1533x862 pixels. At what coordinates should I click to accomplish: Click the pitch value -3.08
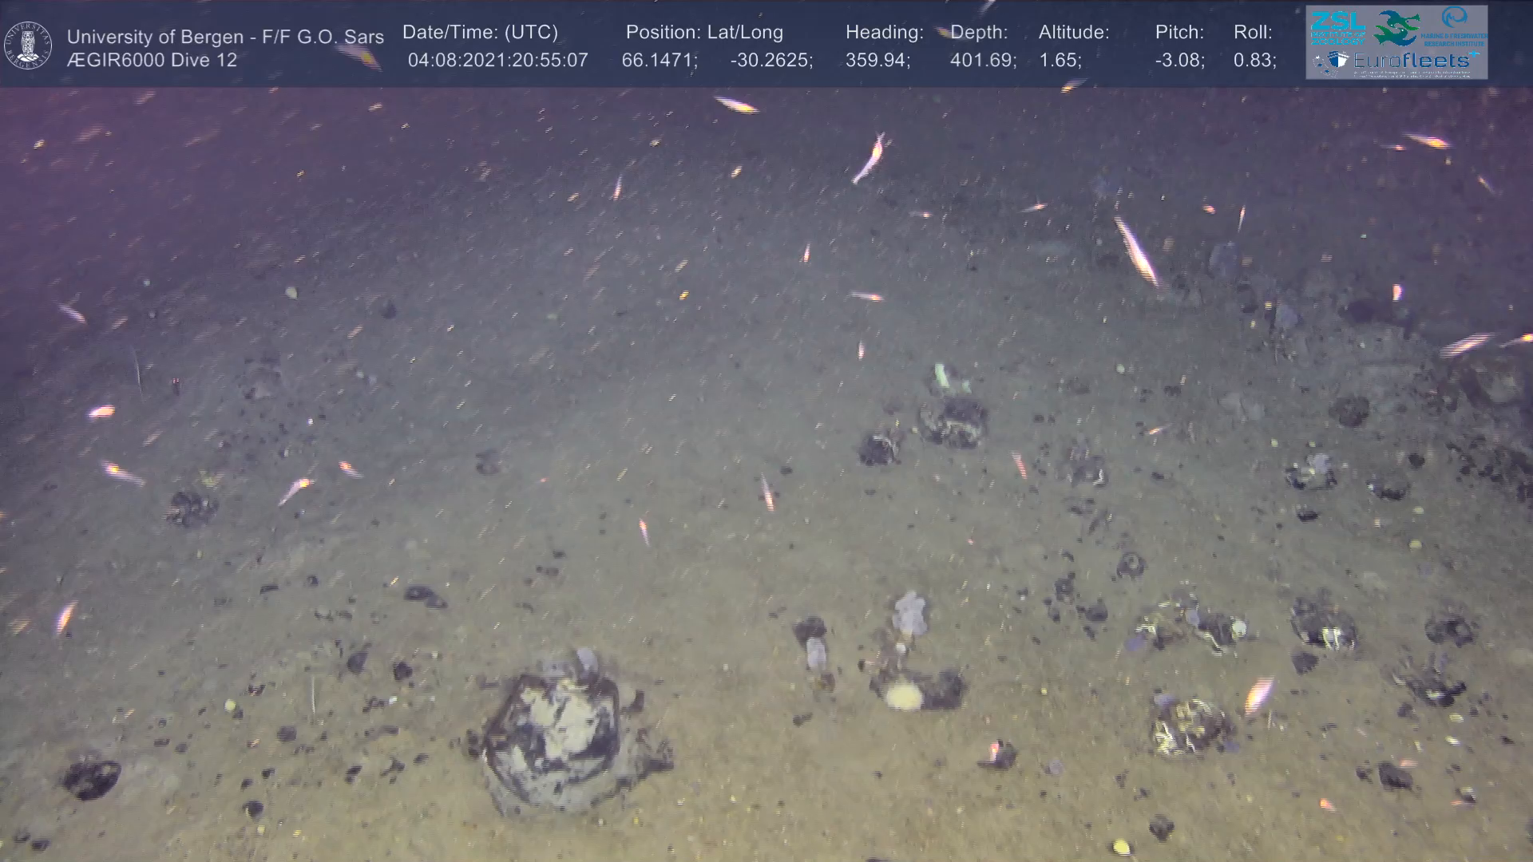(1179, 61)
